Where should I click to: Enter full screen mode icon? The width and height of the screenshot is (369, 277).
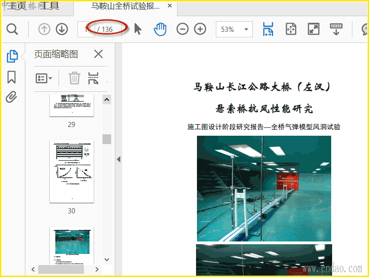pyautogui.click(x=314, y=29)
